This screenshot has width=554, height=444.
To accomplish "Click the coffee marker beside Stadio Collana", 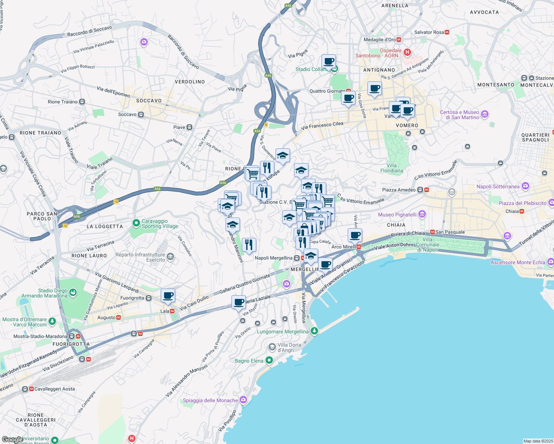I will click(x=328, y=61).
